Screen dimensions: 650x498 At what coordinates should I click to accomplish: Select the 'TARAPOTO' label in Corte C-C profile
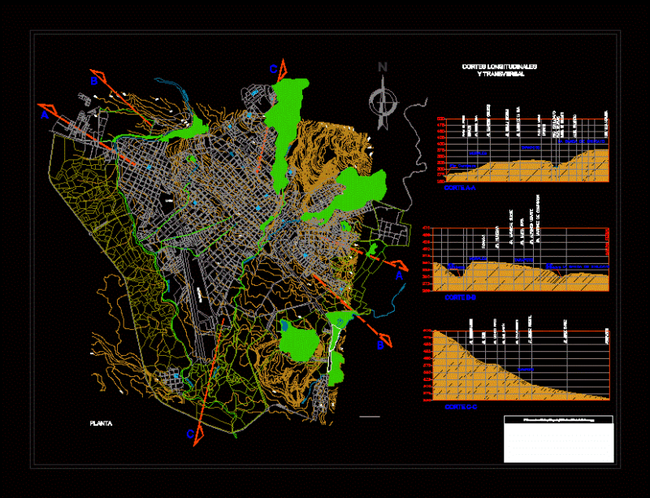click(x=526, y=369)
